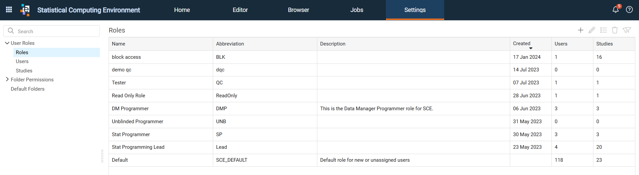Click 'Default role for new or unassigned users'

(x=365, y=160)
